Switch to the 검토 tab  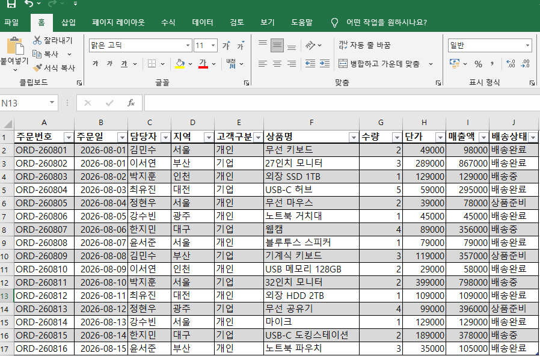(x=237, y=23)
